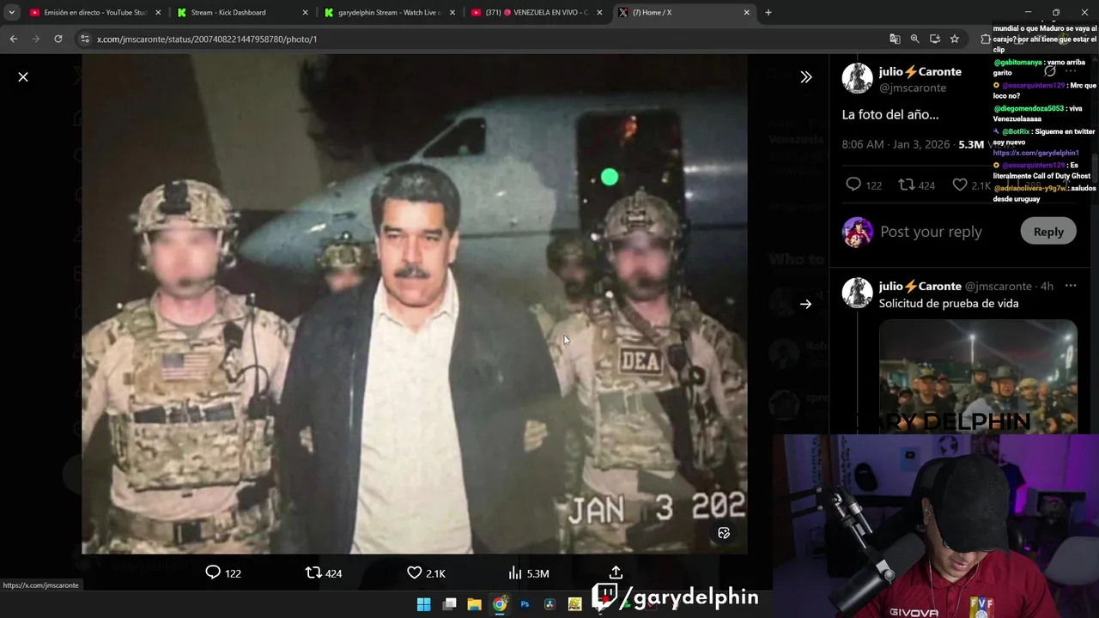Open the x.com/garydelphin1 link in chat

click(x=1035, y=153)
